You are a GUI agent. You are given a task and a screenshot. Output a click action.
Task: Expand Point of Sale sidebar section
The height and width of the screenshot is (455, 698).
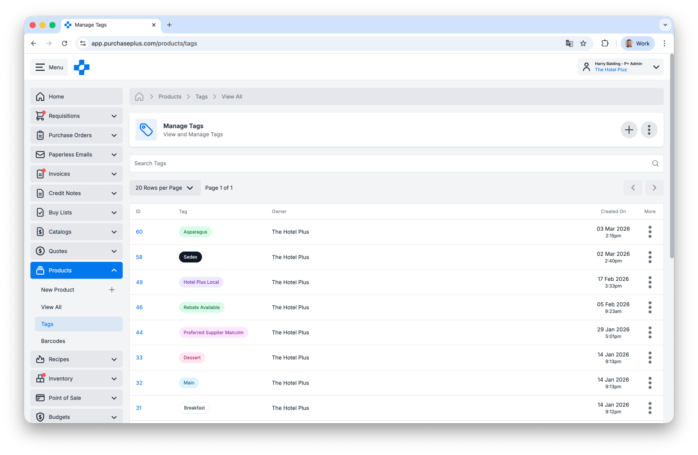pyautogui.click(x=77, y=398)
